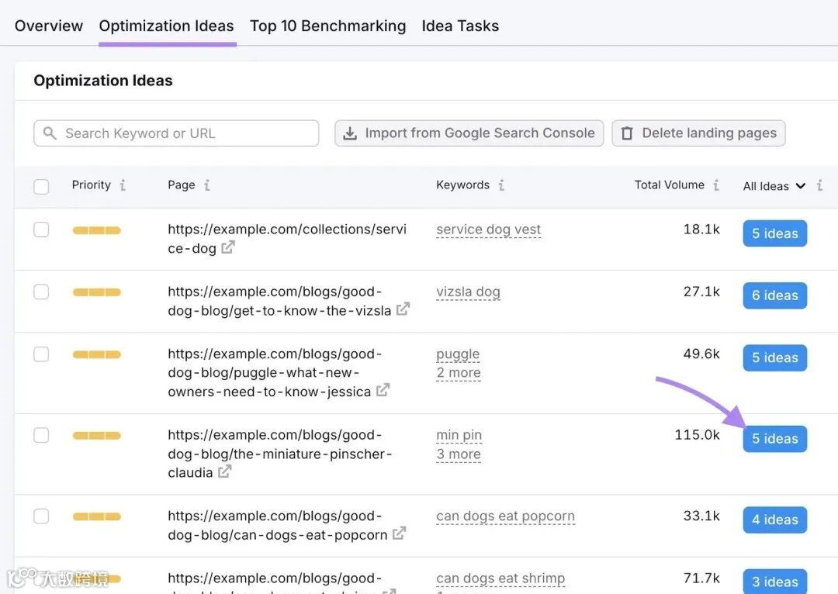
Task: Switch to the Top 10 Benchmarking tab
Action: point(327,26)
